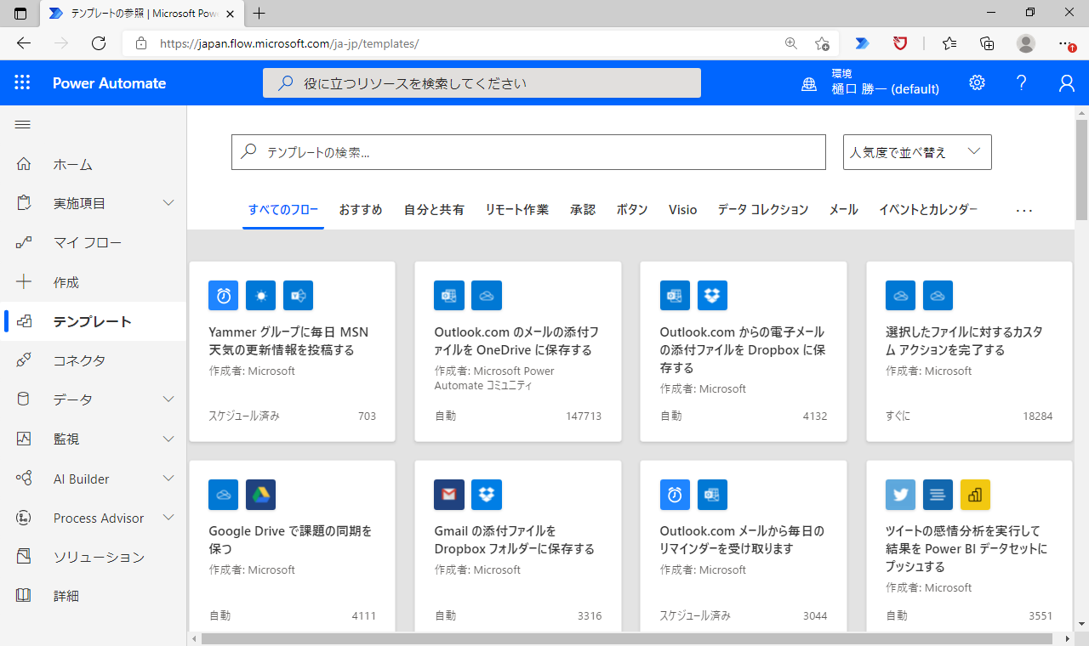Add page to favorites star icon
1089x646 pixels.
(822, 43)
